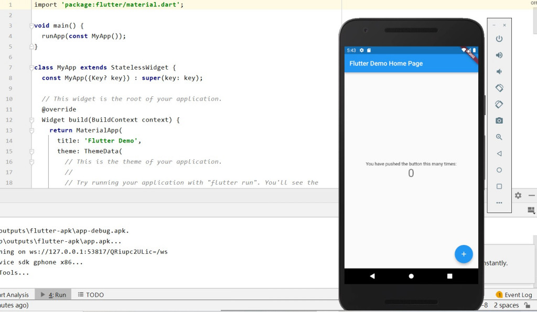Open Run panel settings gear icon
537x312 pixels.
click(x=518, y=195)
